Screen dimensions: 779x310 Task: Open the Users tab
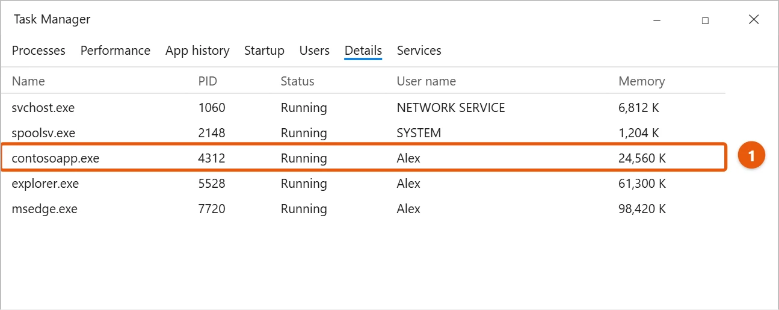(x=315, y=51)
